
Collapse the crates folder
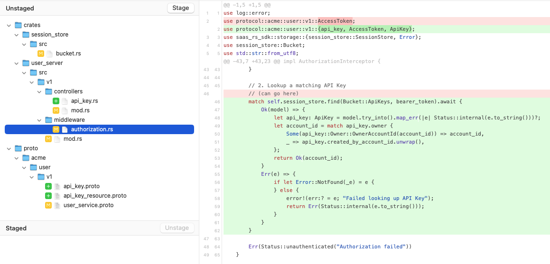pyautogui.click(x=9, y=25)
